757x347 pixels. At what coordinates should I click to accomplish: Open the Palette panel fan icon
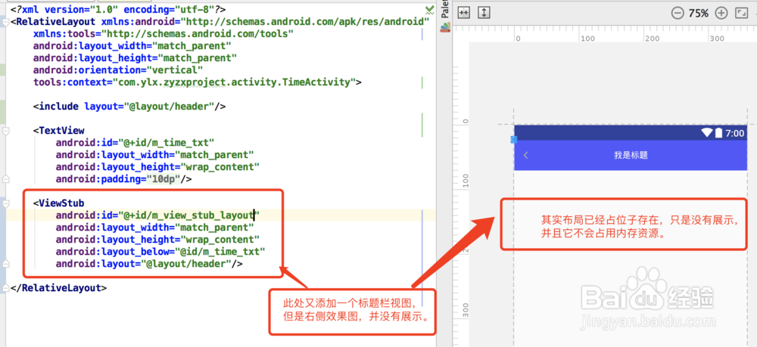[x=444, y=27]
